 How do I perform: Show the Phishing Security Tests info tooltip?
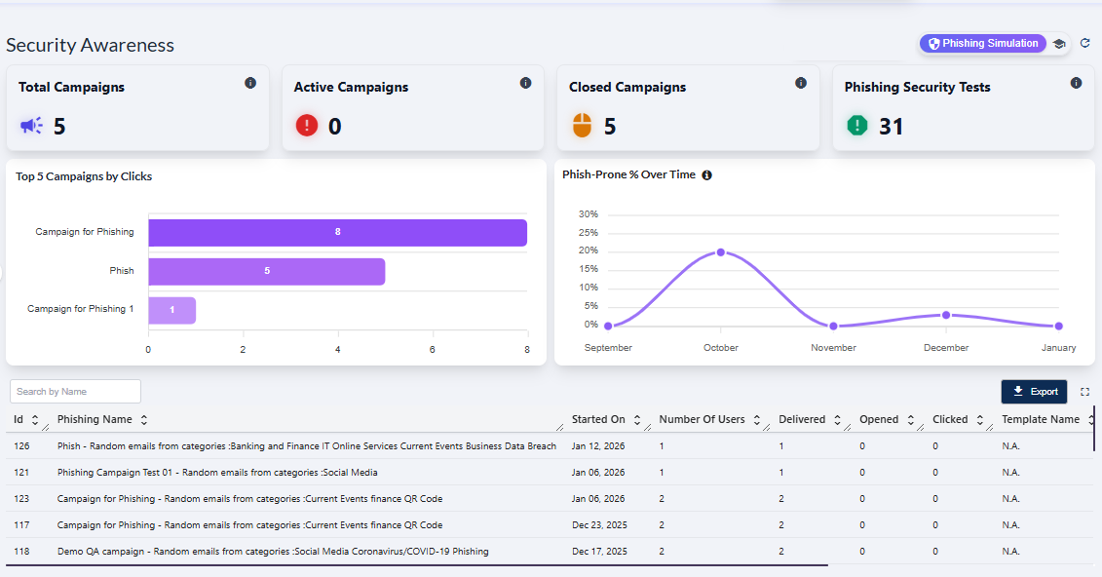(x=1077, y=83)
